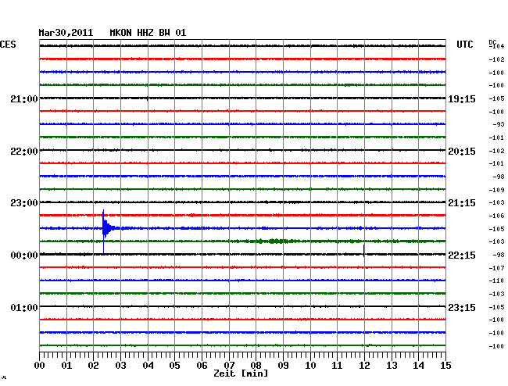The height and width of the screenshot is (386, 508).
Task: Click the 21:15 UTC time label
Action: click(x=462, y=203)
